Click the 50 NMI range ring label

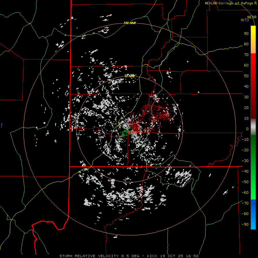[x=130, y=76]
